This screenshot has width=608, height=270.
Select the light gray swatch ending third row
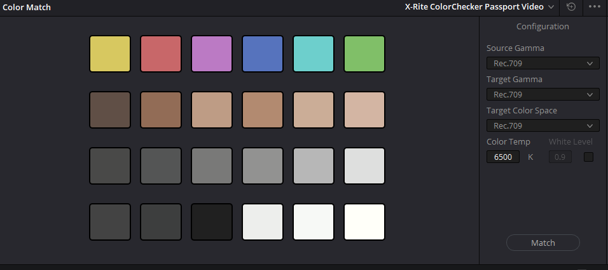pyautogui.click(x=364, y=166)
